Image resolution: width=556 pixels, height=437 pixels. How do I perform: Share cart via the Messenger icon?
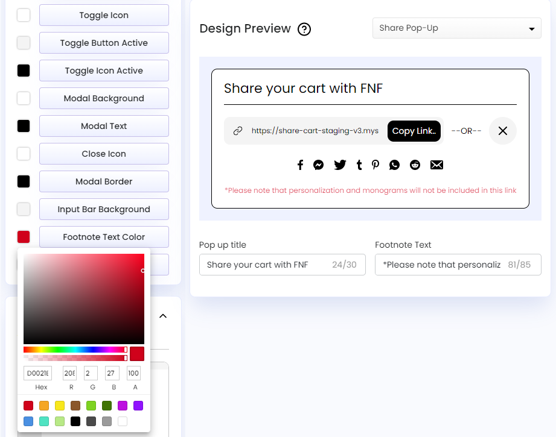(319, 164)
